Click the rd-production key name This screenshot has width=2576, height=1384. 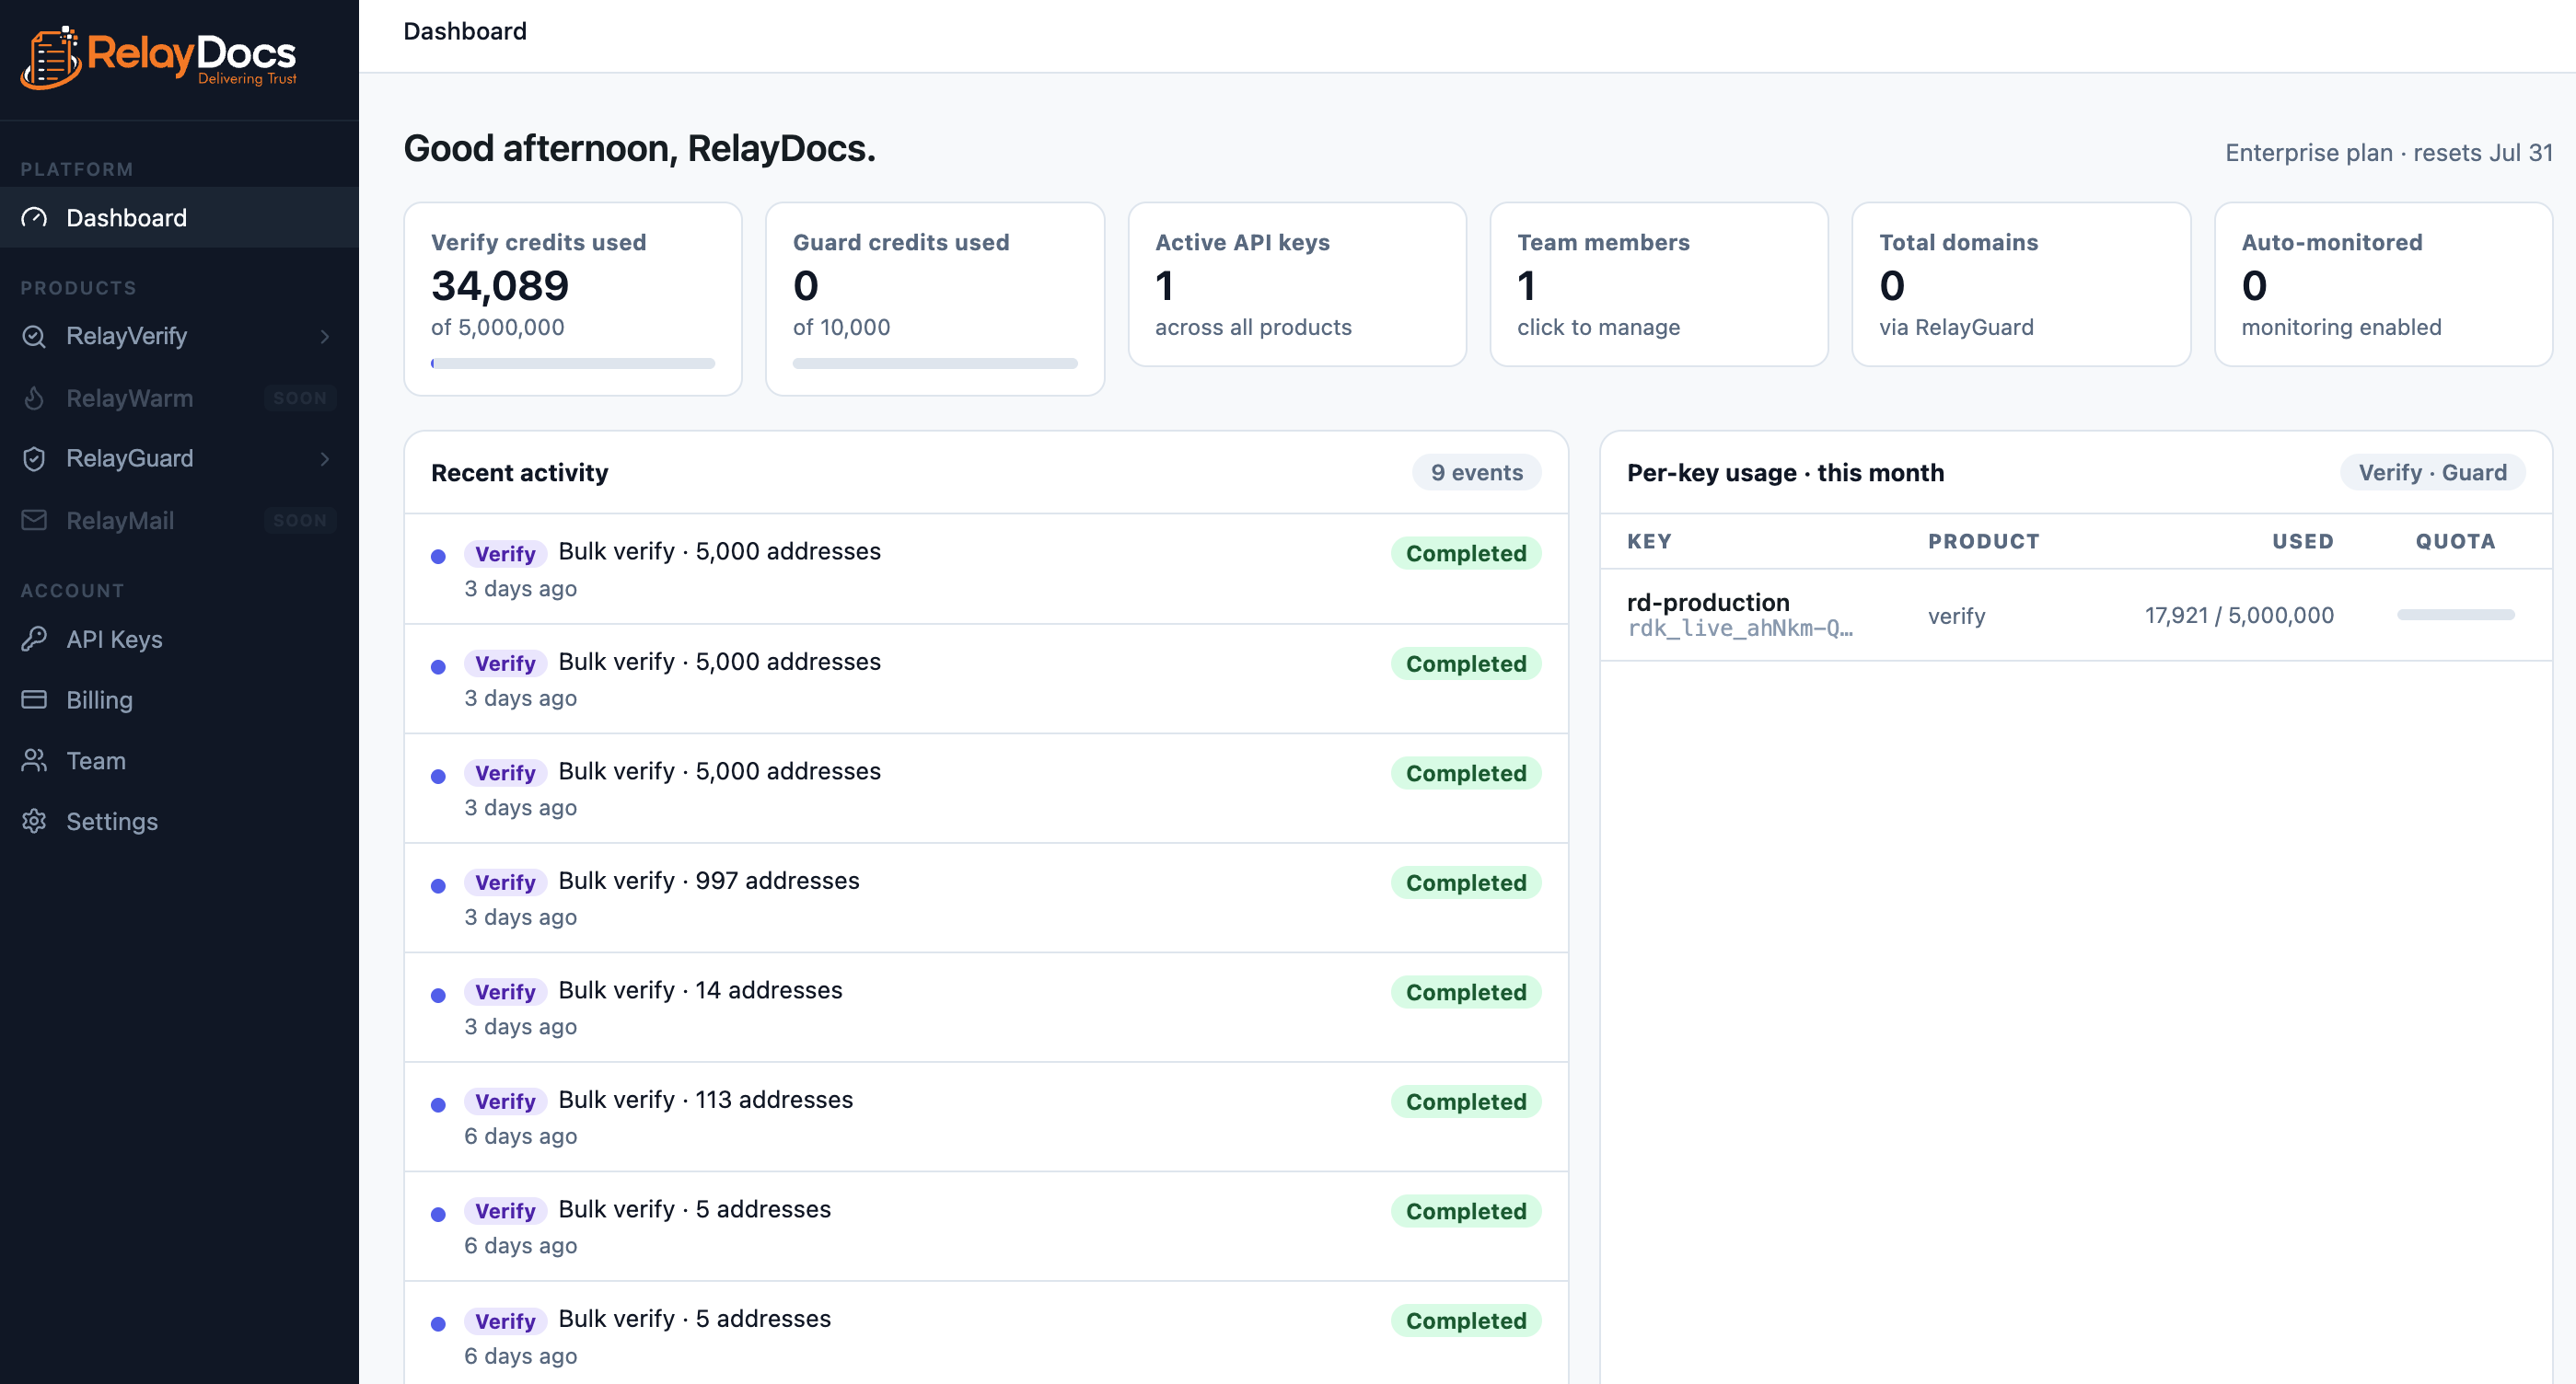(x=1708, y=603)
